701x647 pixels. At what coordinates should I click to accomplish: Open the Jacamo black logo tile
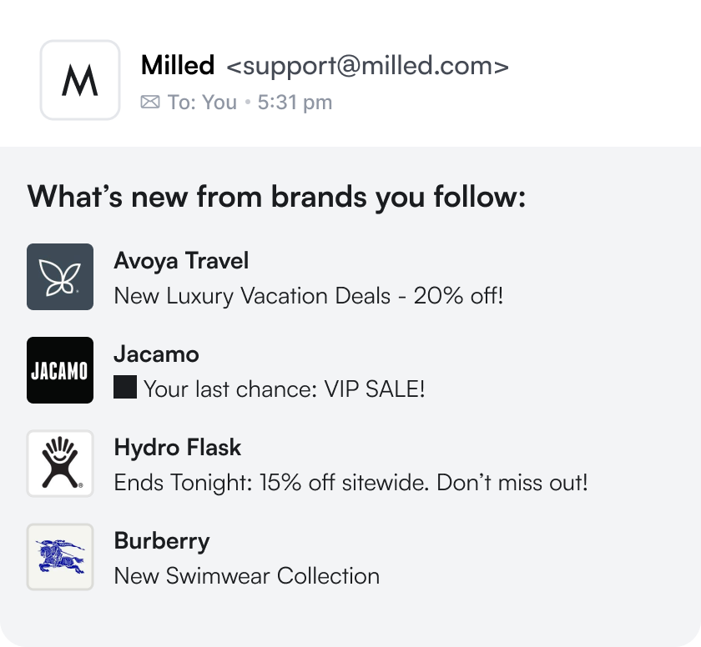point(60,370)
